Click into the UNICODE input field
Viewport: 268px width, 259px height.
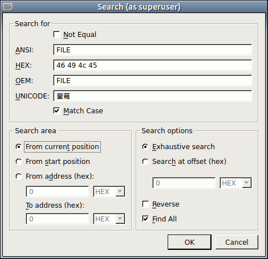[x=153, y=96]
